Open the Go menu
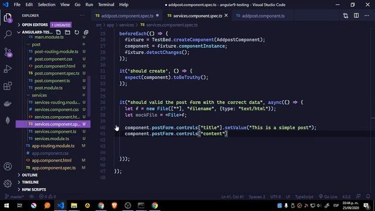This screenshot has height=211, width=375. 77,5
